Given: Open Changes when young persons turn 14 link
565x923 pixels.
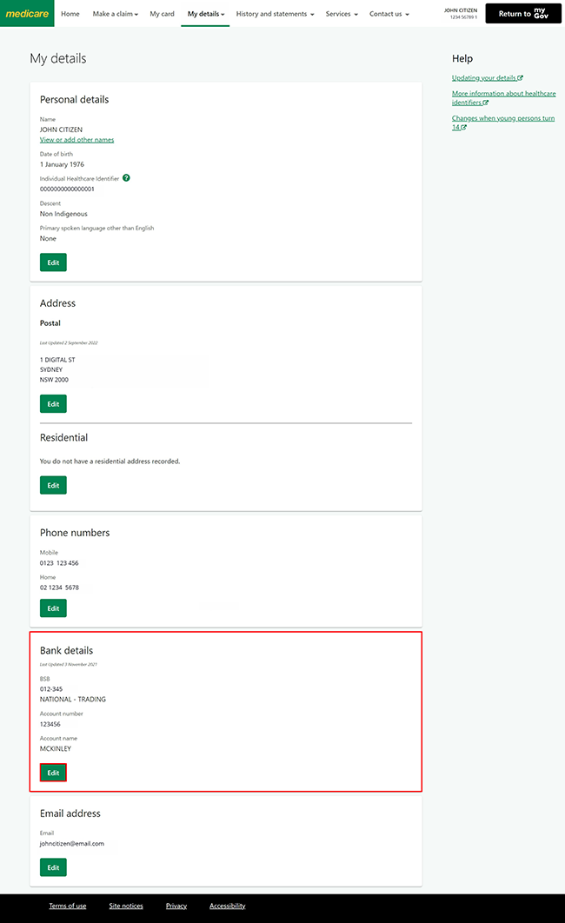Looking at the screenshot, I should coord(503,123).
